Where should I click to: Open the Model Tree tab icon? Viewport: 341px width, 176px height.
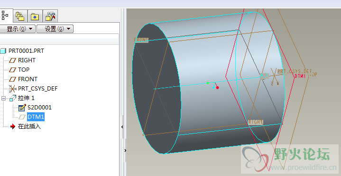coord(5,16)
